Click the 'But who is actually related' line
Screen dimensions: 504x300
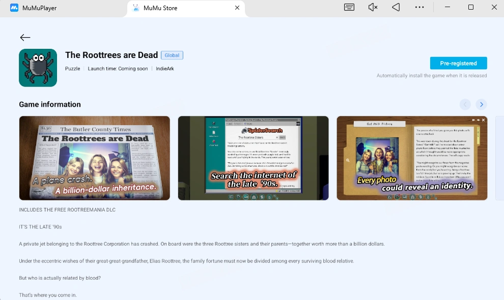click(60, 278)
